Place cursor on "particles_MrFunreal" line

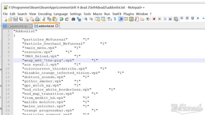(x=45, y=40)
